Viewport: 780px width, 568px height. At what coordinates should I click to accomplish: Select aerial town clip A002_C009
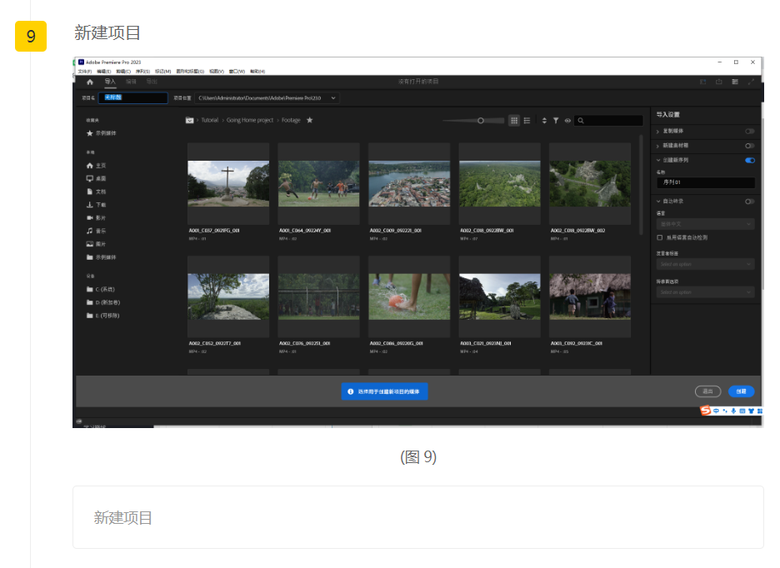pyautogui.click(x=409, y=183)
